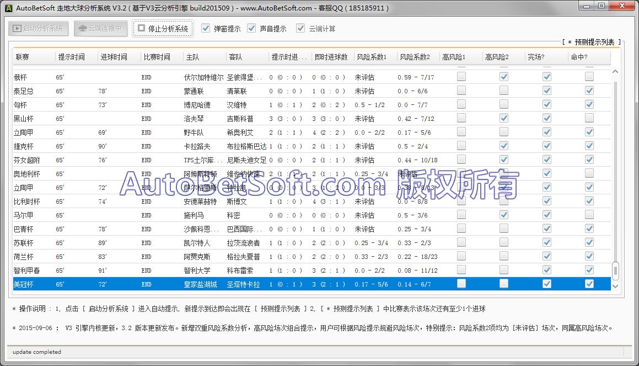Click the 停止分析系统 button

(163, 29)
